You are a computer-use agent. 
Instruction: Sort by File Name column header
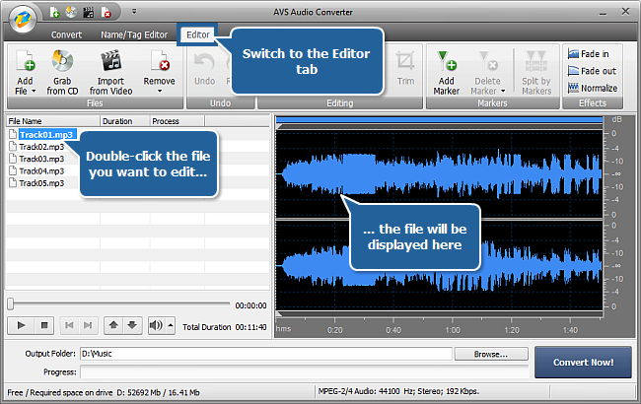coord(52,121)
